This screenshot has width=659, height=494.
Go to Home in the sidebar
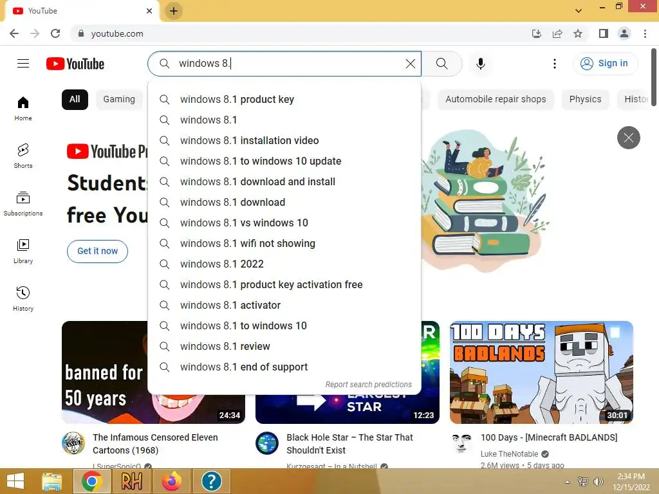[x=23, y=108]
